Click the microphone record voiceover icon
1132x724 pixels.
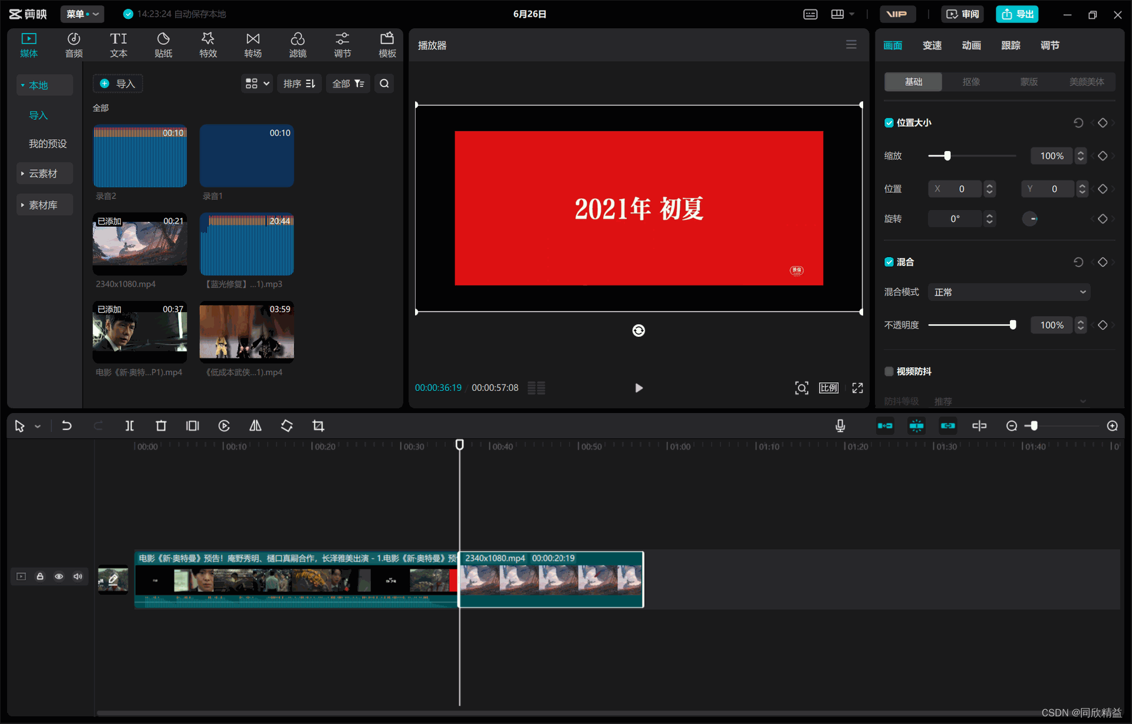tap(840, 426)
